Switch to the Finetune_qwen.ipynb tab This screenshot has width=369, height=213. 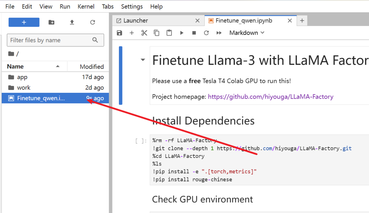pyautogui.click(x=250, y=21)
